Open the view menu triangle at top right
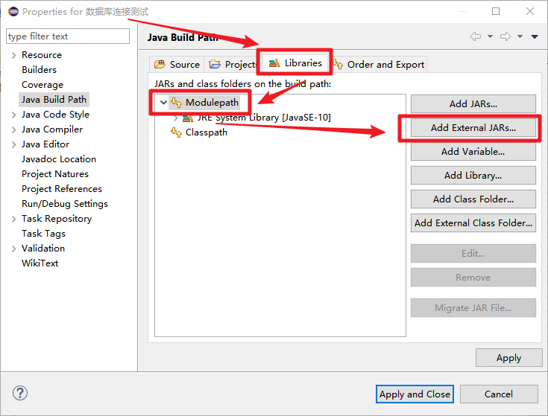The height and width of the screenshot is (416, 548). point(535,36)
